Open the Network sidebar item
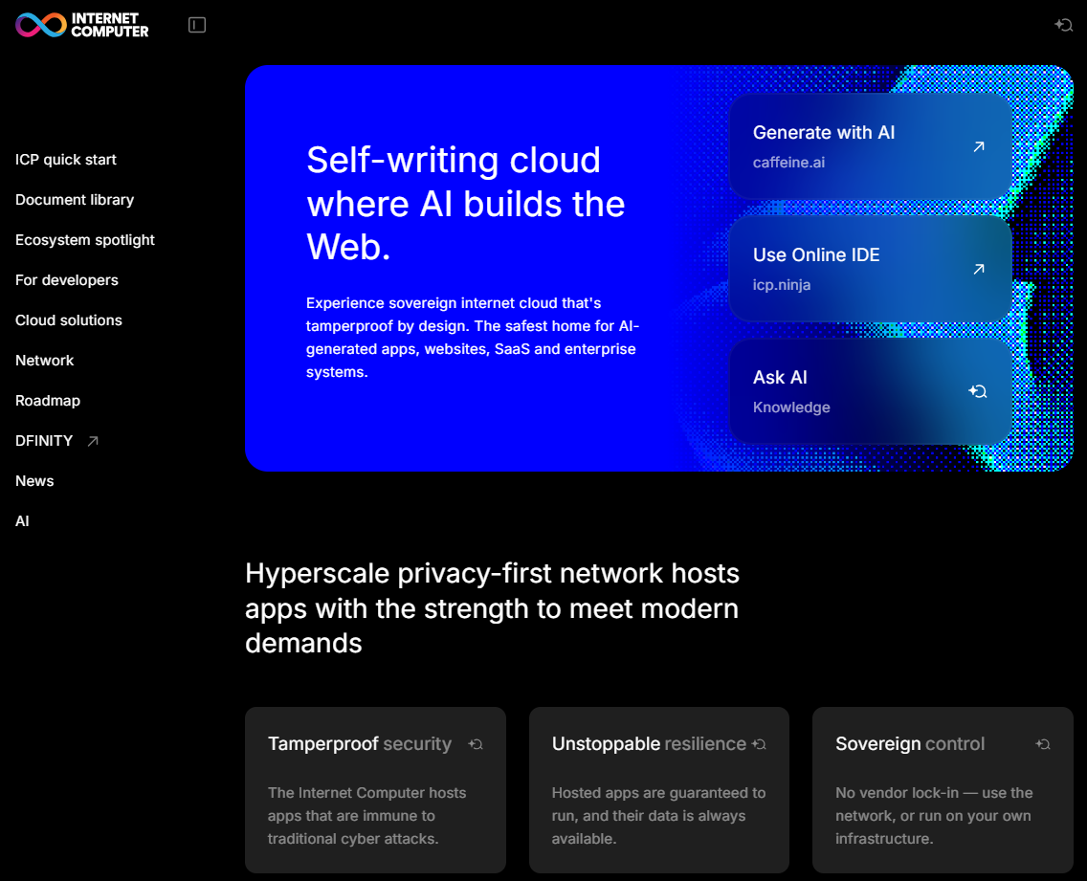 pyautogui.click(x=45, y=361)
